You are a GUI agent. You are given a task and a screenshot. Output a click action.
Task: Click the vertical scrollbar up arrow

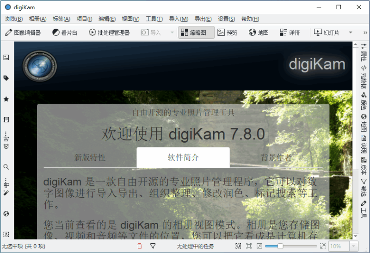pos(355,44)
